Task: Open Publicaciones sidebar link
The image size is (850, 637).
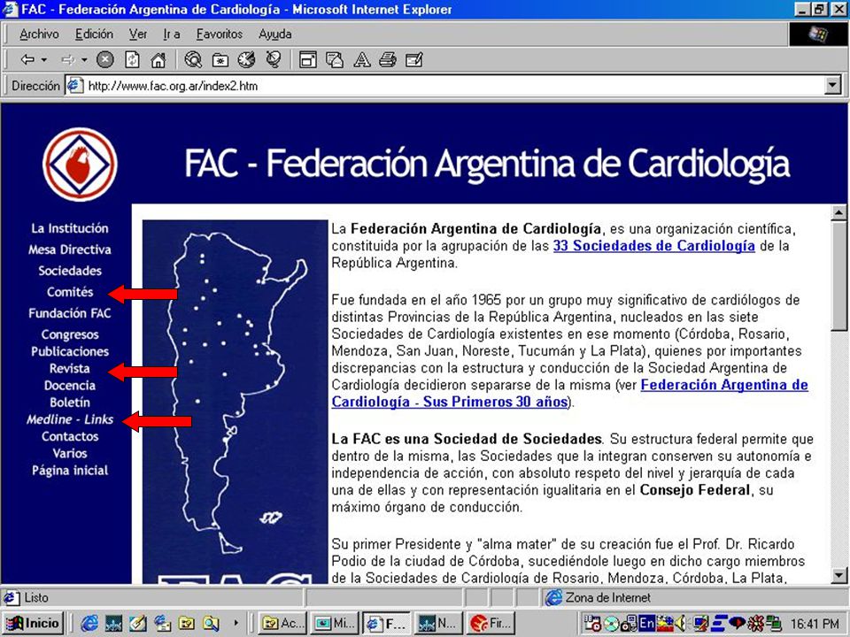Action: pos(69,351)
